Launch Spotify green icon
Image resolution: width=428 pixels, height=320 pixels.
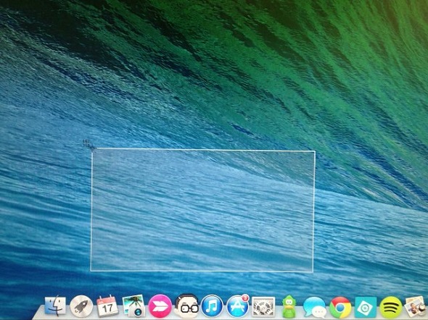(x=391, y=307)
